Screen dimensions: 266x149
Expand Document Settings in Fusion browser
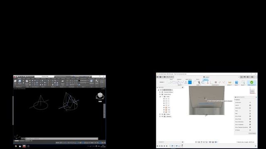point(160,92)
